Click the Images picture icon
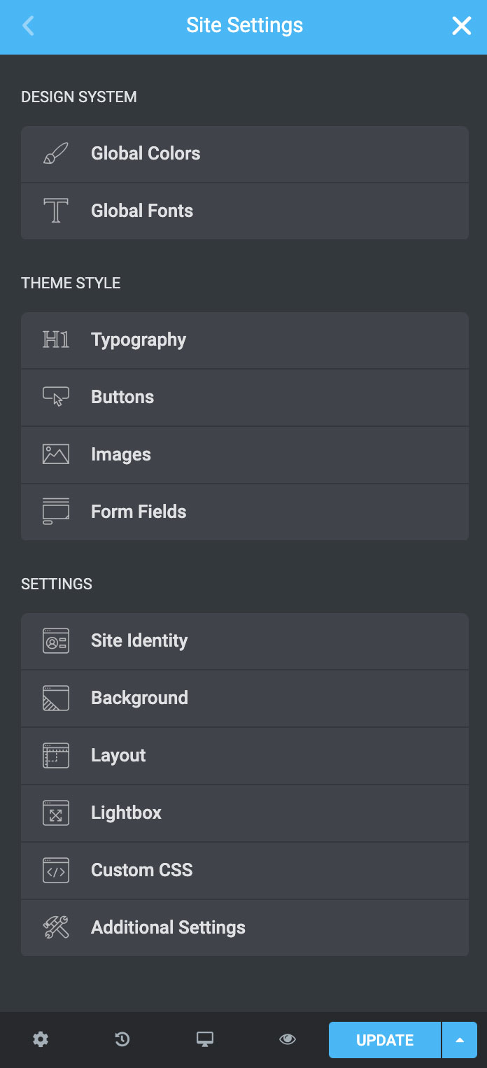 [x=56, y=454]
